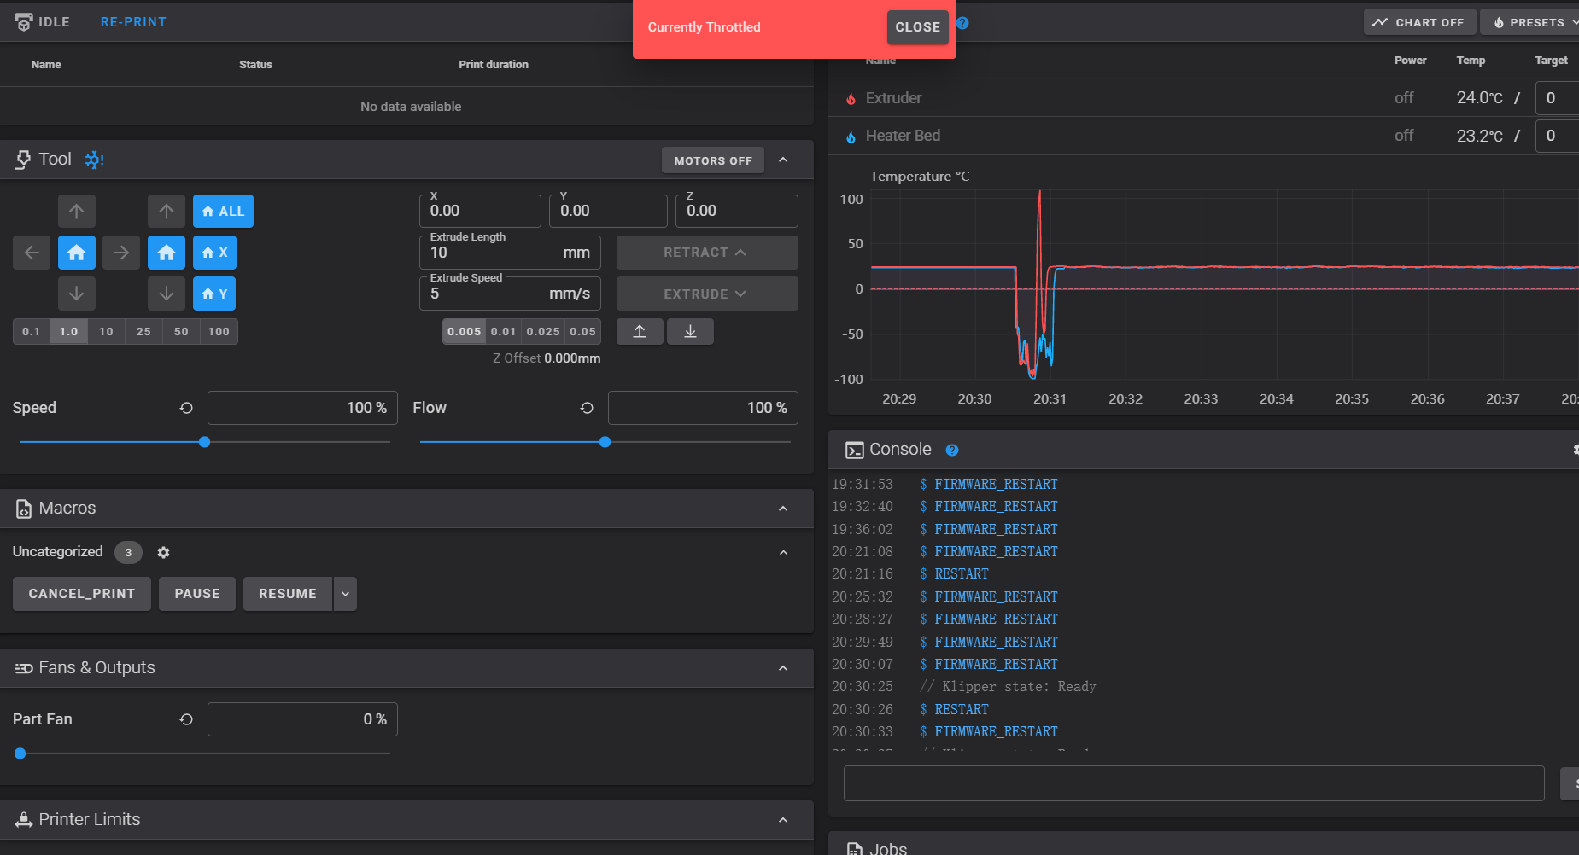The image size is (1579, 855).
Task: Collapse the Printer Limits panel
Action: (783, 820)
